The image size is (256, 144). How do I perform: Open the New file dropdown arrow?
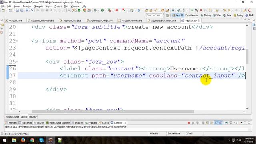pos(7,10)
